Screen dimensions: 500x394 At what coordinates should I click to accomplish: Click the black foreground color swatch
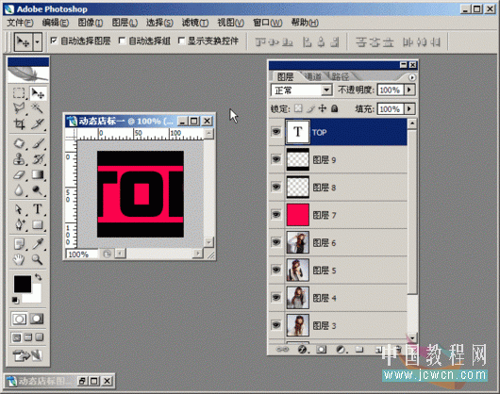[23, 284]
